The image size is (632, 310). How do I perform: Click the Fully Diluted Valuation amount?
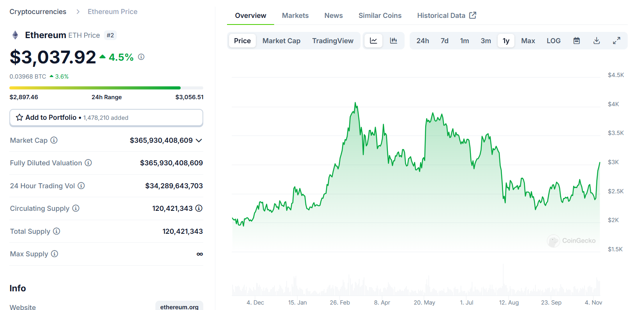[x=171, y=163]
